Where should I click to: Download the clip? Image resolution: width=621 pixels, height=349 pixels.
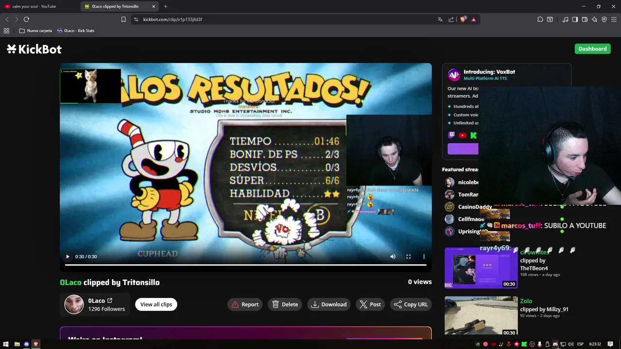pyautogui.click(x=329, y=304)
